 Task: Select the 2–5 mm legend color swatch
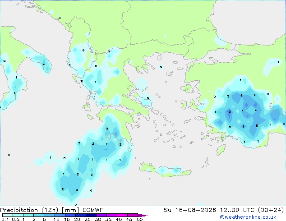point(39,215)
